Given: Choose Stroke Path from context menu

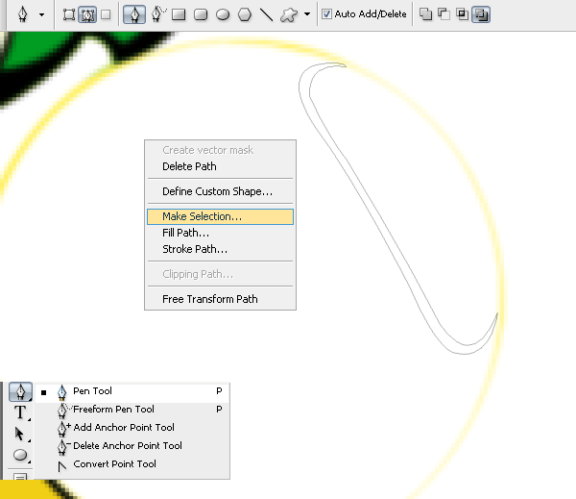Looking at the screenshot, I should pyautogui.click(x=220, y=249).
